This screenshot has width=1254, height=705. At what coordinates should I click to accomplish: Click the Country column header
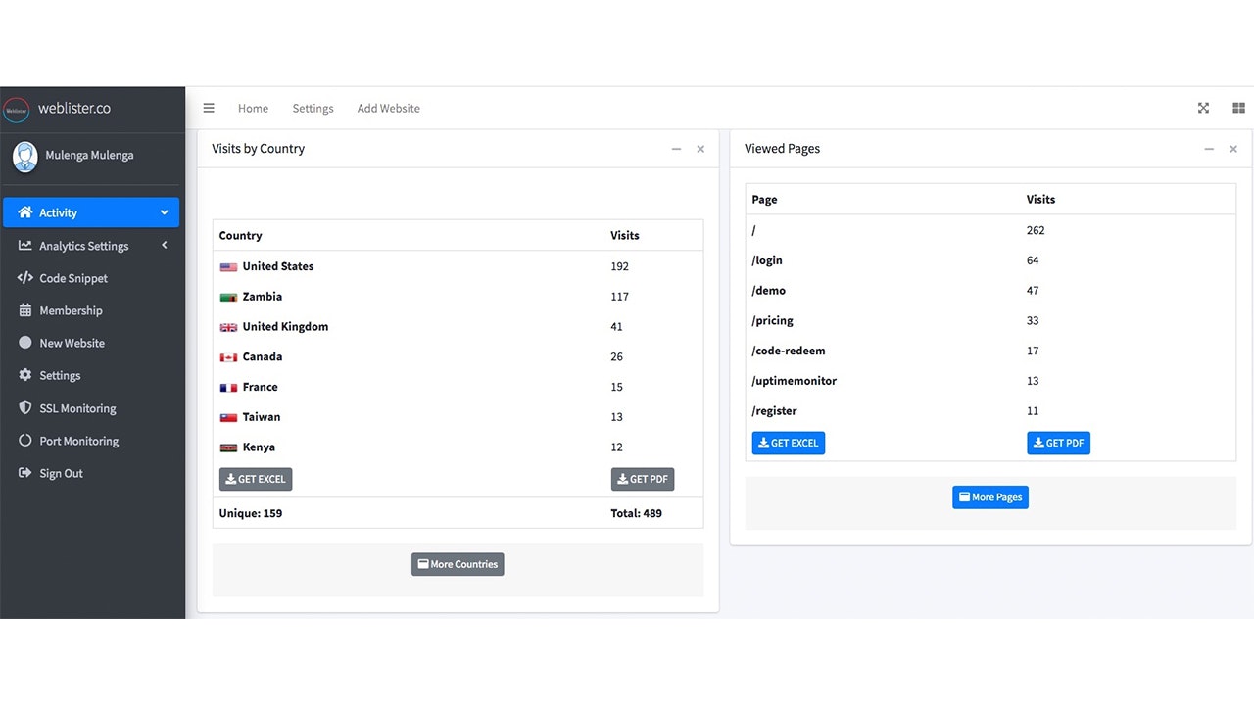point(240,235)
